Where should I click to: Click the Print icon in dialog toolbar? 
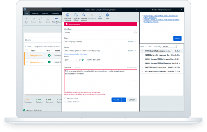click(107, 15)
